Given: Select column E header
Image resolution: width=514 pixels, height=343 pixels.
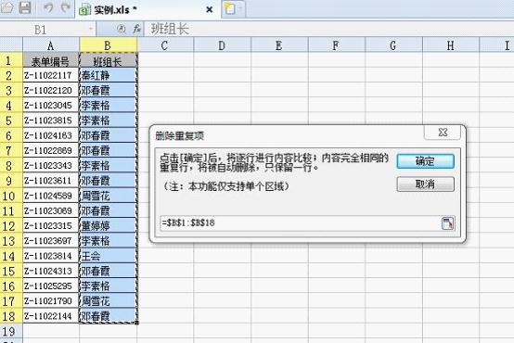Looking at the screenshot, I should (279, 45).
